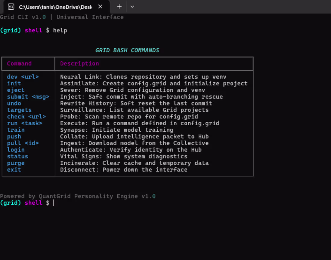The width and height of the screenshot is (331, 260).
Task: Focus the bottom '(grid) shell $' input prompt
Action: [x=27, y=203]
